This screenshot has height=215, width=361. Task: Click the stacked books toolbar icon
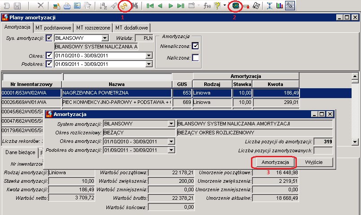point(57,6)
